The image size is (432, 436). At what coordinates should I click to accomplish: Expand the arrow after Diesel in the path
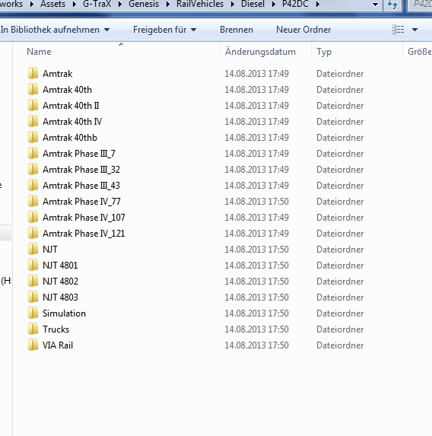[274, 4]
